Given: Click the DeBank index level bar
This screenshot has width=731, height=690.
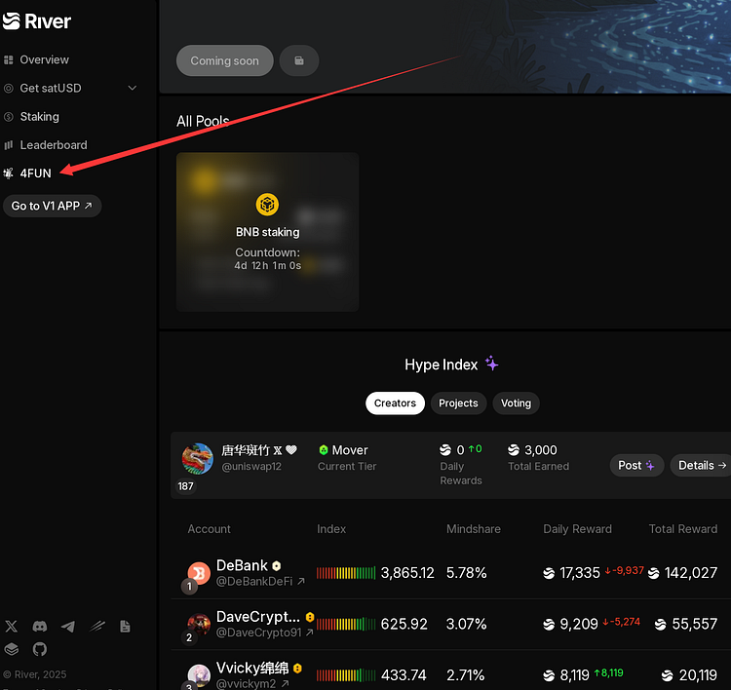Looking at the screenshot, I should (x=346, y=573).
